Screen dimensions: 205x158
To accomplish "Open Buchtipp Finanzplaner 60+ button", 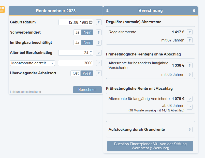I will (150, 146).
